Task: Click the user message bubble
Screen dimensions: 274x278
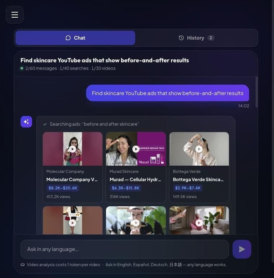Action: (168, 93)
